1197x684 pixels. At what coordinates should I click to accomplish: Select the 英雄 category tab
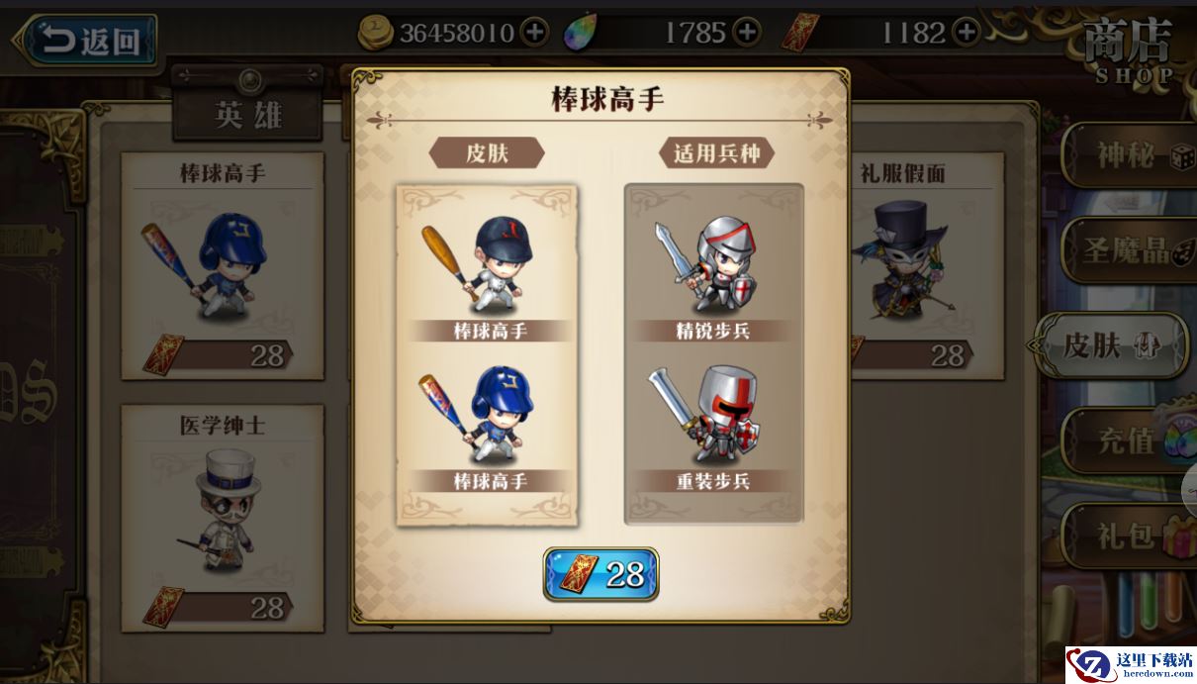248,114
